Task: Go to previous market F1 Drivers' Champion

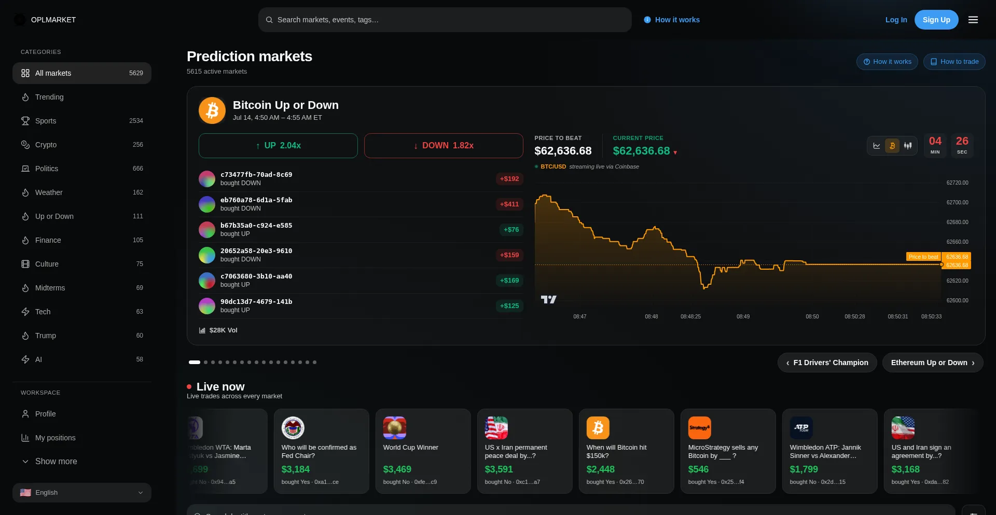Action: (827, 363)
